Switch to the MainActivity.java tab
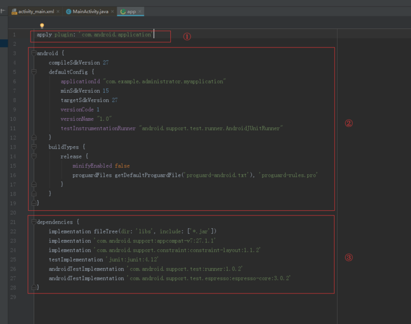Viewport: 411px width, 324px height. point(90,12)
